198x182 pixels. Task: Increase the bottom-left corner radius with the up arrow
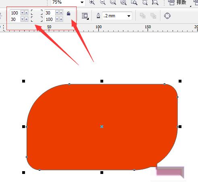26,19
